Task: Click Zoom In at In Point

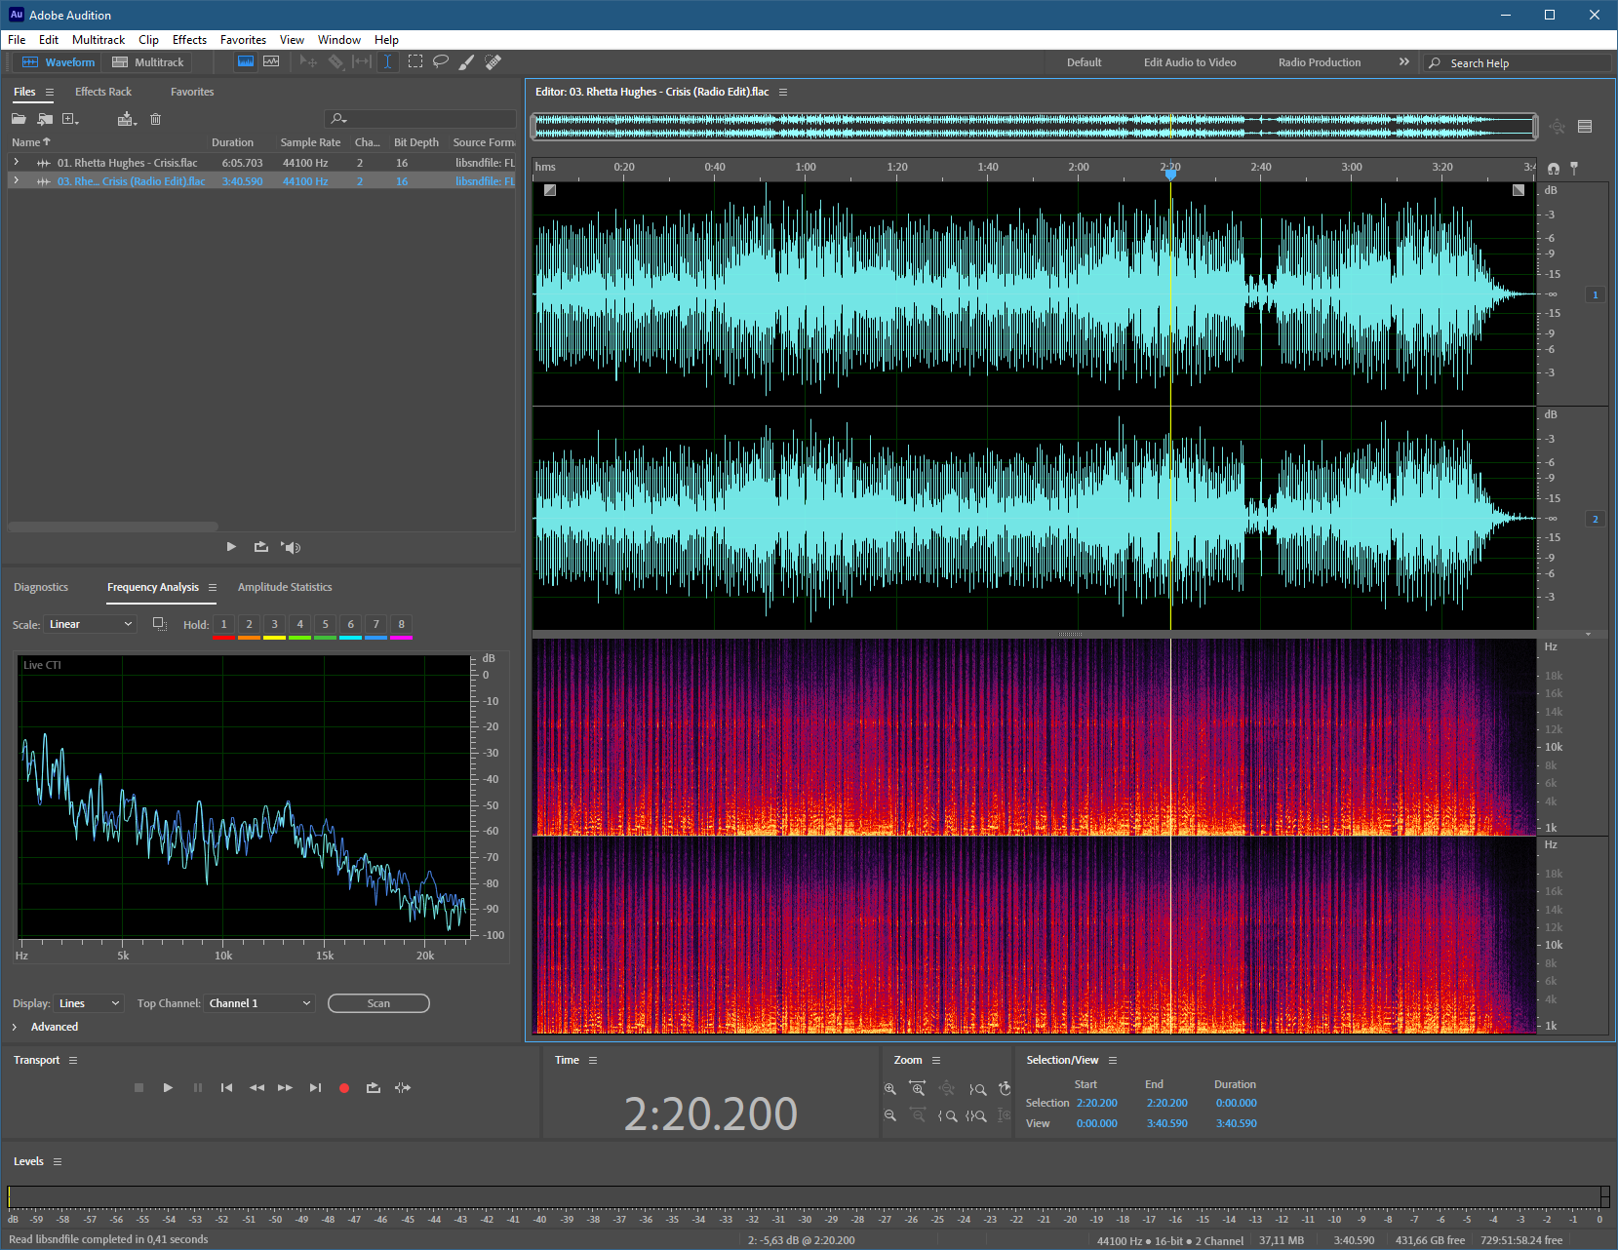Action: click(x=947, y=1115)
